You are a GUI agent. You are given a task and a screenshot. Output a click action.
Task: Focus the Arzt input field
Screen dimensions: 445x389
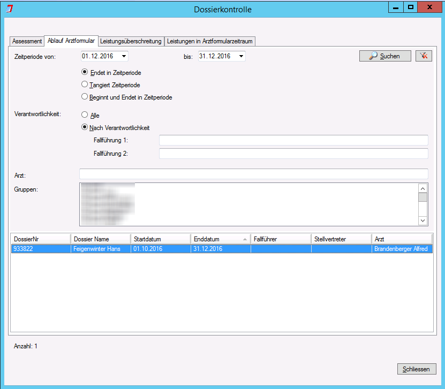tap(253, 174)
